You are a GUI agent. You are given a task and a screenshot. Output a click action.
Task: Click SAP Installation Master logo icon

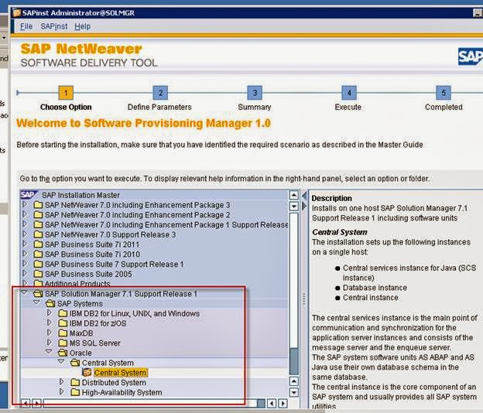29,195
